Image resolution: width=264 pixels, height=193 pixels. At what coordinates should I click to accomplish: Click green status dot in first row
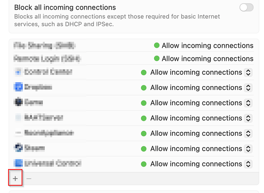157,45
